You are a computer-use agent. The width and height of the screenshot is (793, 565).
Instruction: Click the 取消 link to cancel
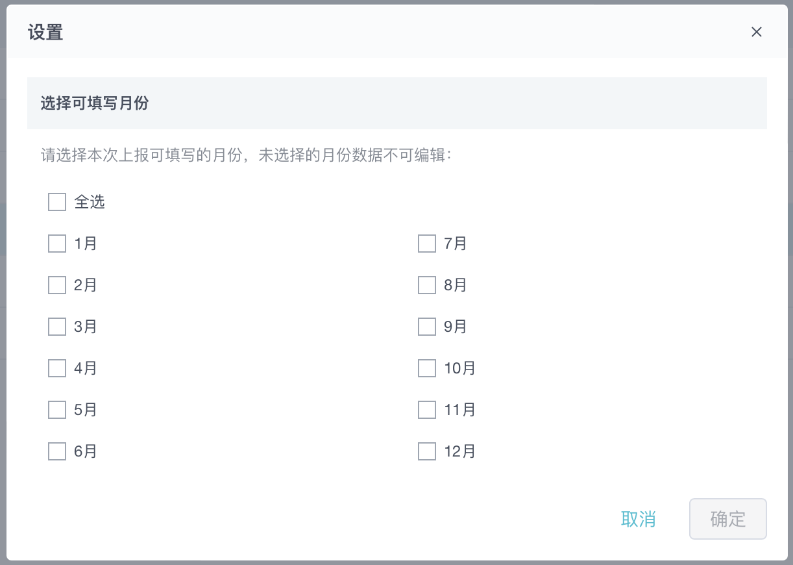(x=638, y=520)
